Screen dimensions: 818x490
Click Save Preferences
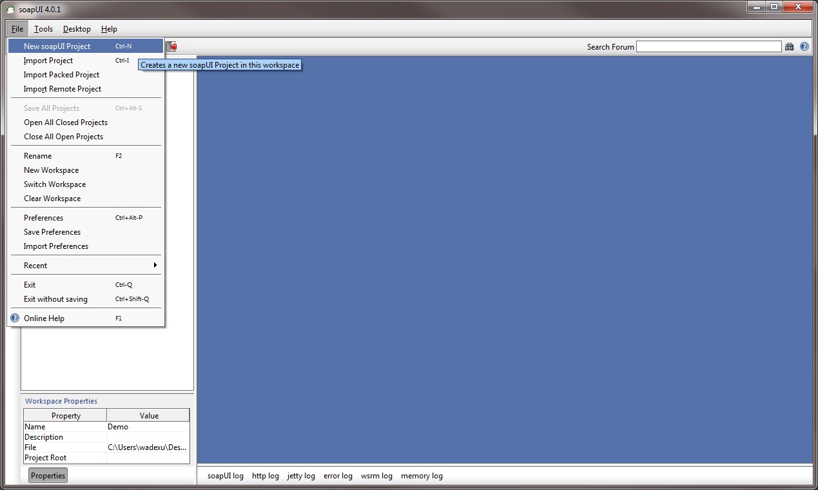coord(86,231)
